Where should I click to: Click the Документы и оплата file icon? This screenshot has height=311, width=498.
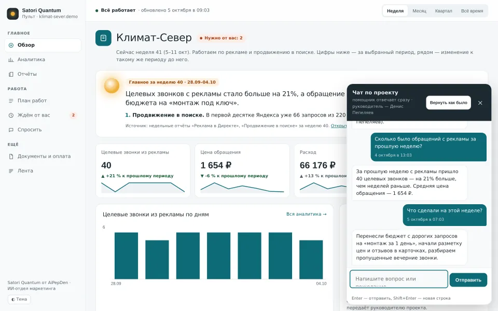click(x=11, y=157)
